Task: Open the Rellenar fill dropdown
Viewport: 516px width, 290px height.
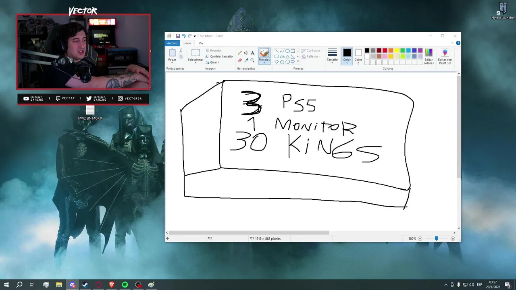Action: point(311,56)
